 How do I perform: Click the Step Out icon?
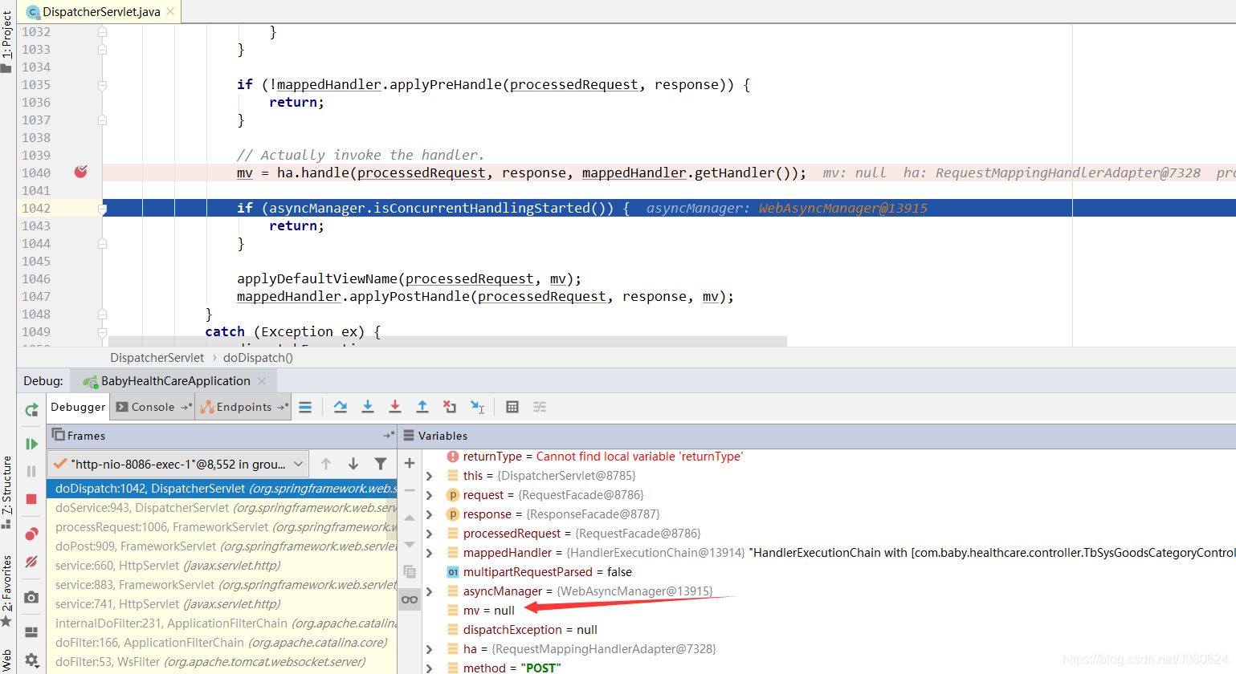(422, 407)
